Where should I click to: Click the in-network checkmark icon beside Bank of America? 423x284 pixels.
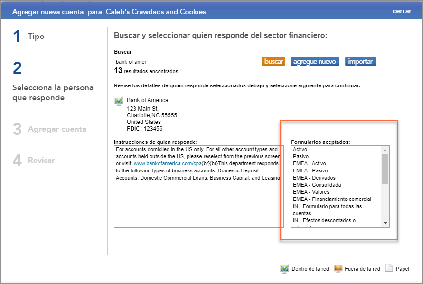[x=118, y=100]
